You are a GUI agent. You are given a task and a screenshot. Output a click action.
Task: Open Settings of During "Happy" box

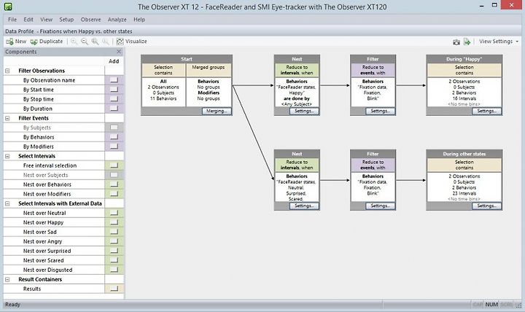pos(486,111)
